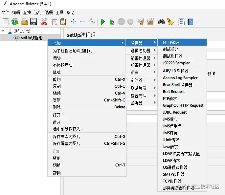Viewport: 225px width, 195px height.
Task: Open the 查找 menu
Action: pyautogui.click(x=27, y=12)
